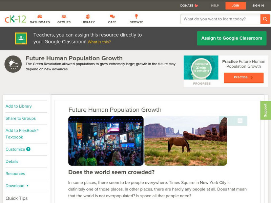Image resolution: width=271 pixels, height=203 pixels.
Task: Select the Browse lightbulb icon
Action: point(136,17)
